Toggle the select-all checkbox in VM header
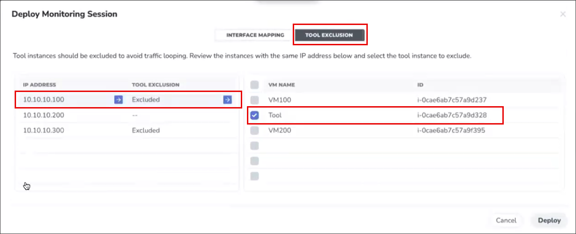Screen dimensions: 576x234 pyautogui.click(x=254, y=85)
